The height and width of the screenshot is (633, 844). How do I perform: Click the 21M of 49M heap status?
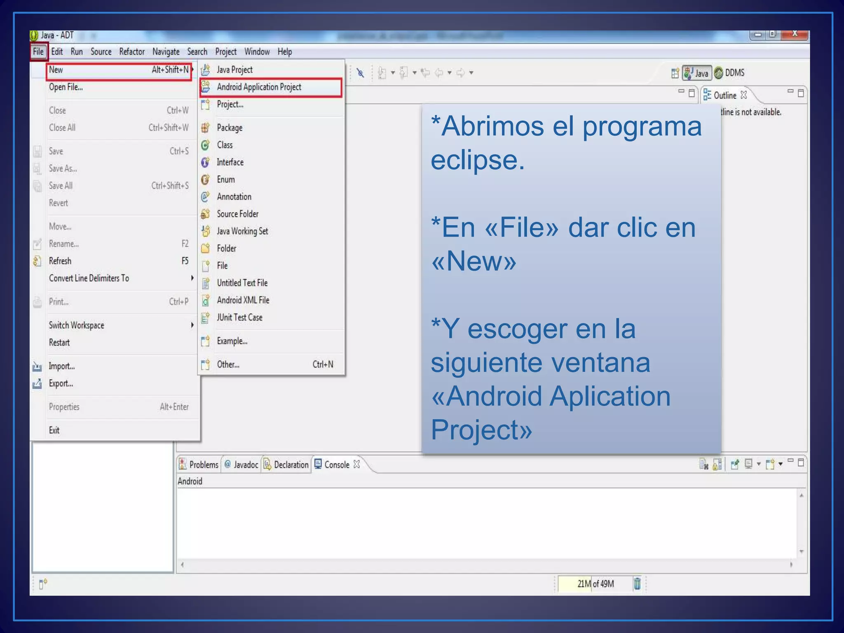tap(595, 584)
